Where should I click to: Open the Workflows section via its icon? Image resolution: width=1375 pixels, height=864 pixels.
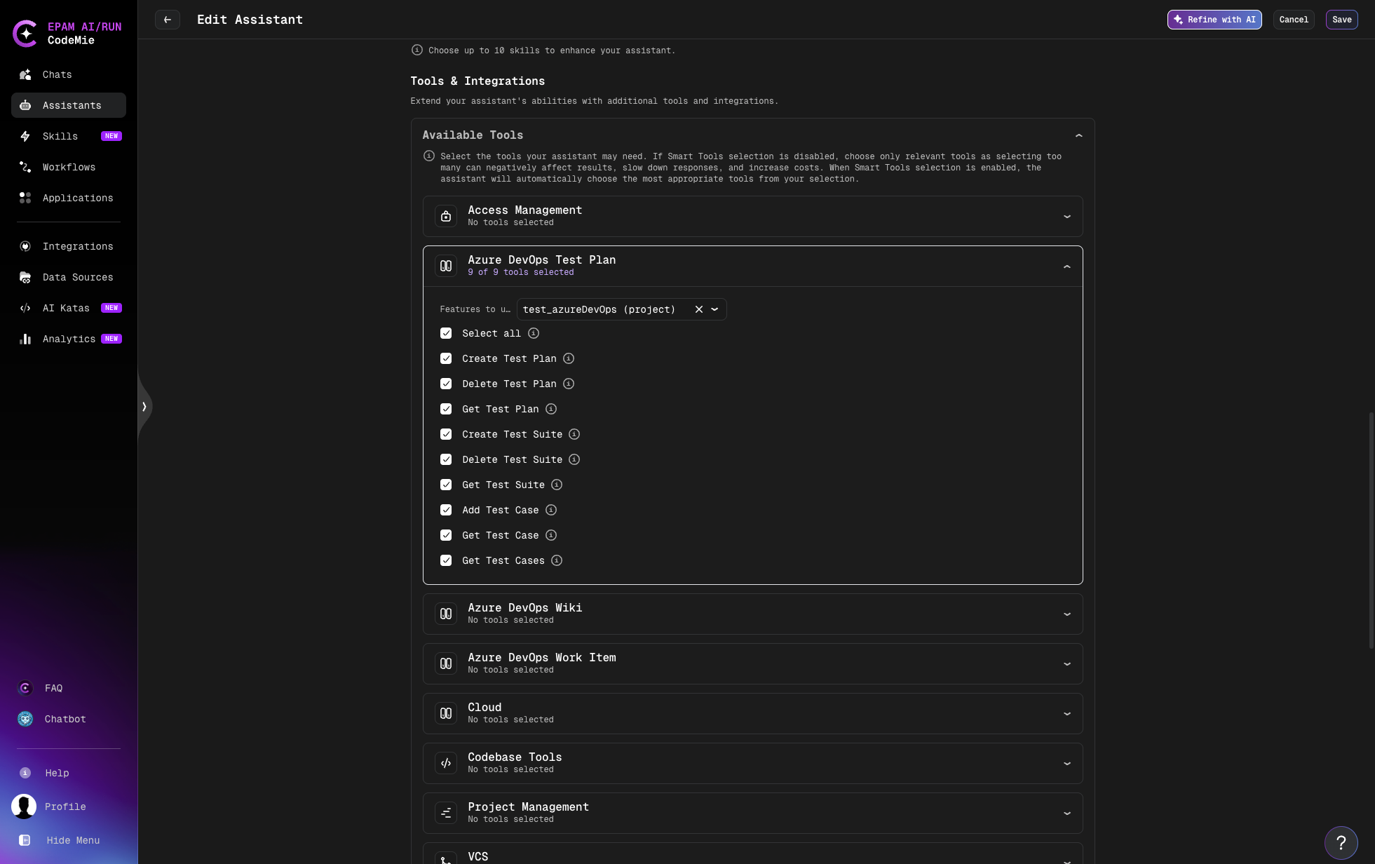pos(25,167)
